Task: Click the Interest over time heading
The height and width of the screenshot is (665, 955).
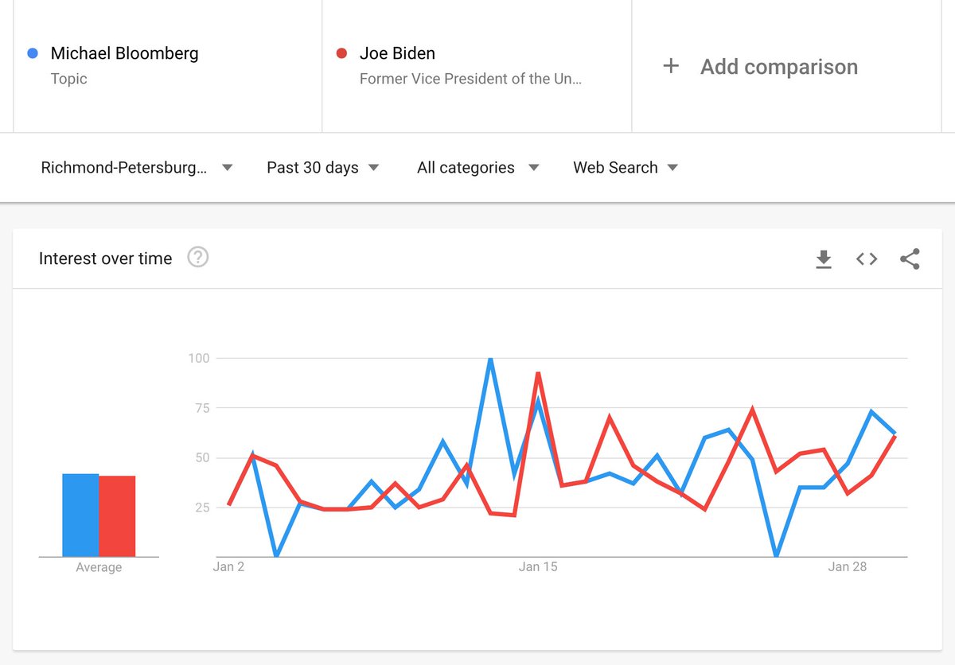Action: click(105, 259)
